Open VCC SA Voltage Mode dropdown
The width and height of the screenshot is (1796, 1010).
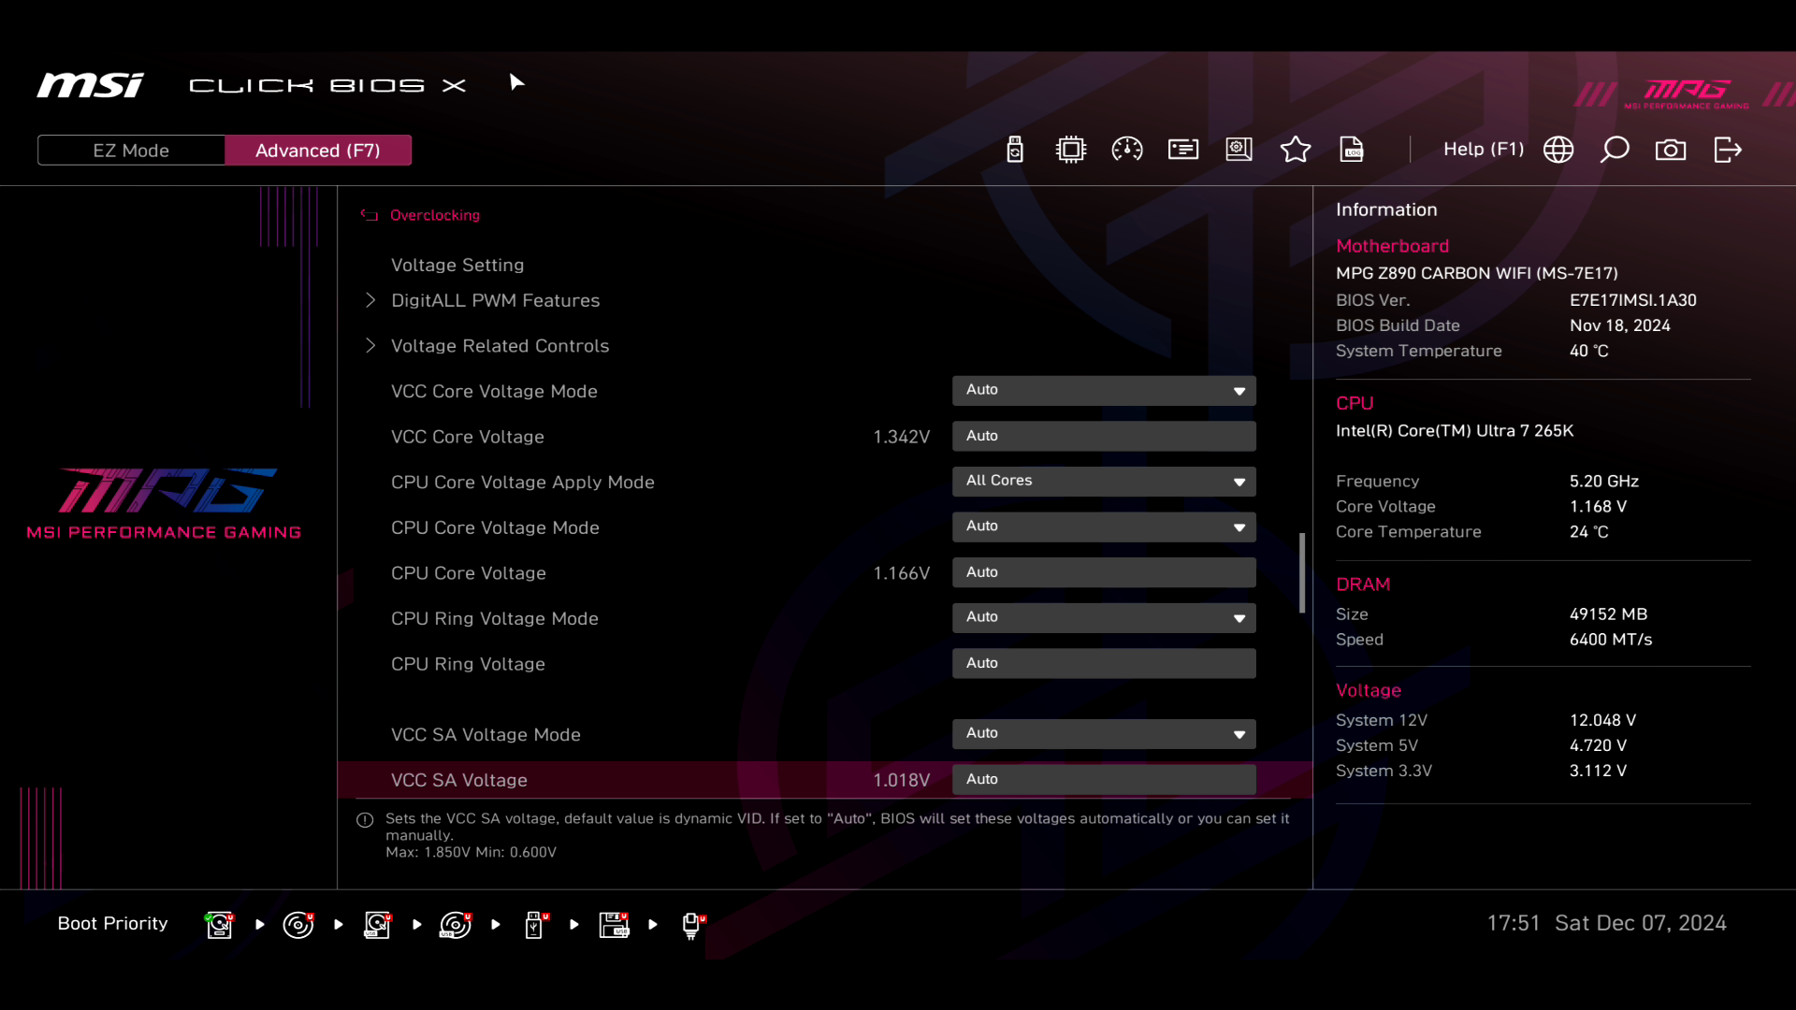[x=1104, y=734]
